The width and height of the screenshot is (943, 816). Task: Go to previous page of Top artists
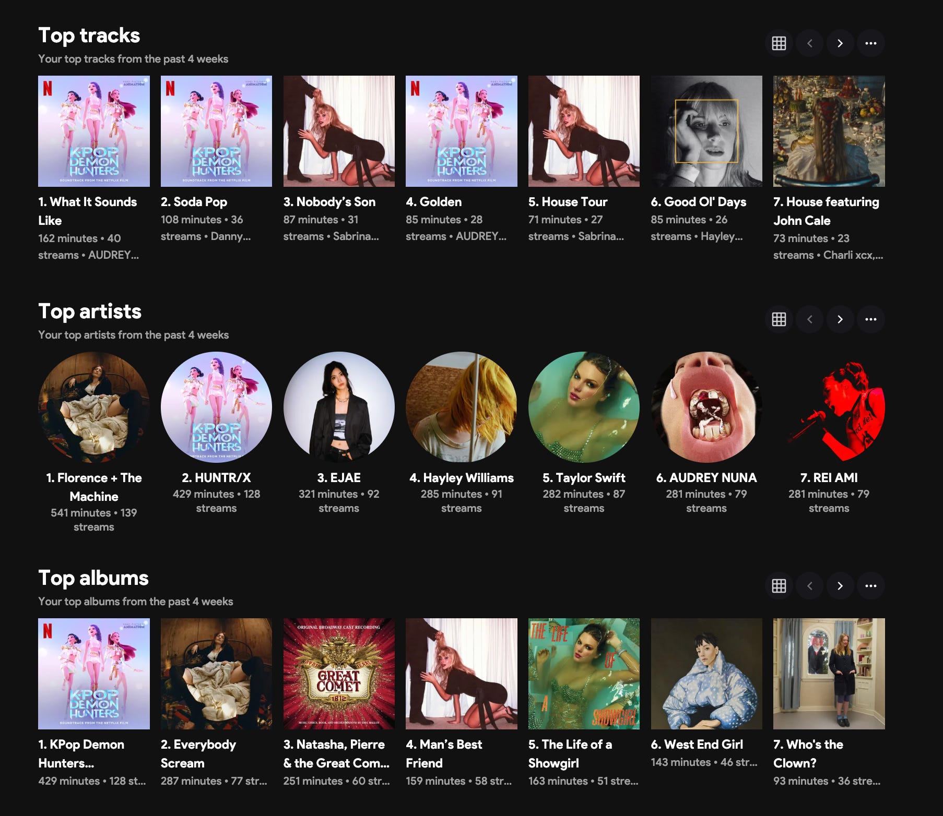809,319
